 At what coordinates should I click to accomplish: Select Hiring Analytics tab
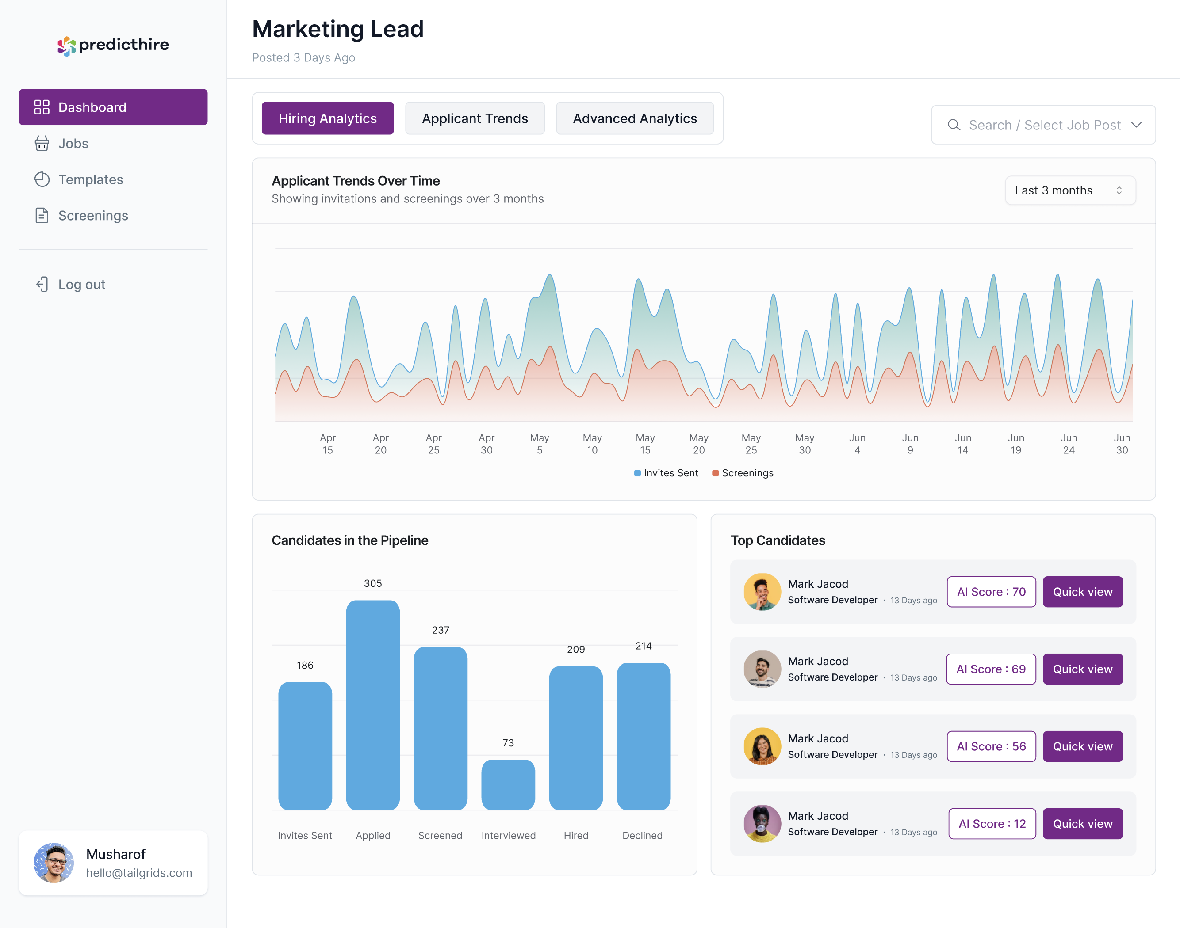328,118
